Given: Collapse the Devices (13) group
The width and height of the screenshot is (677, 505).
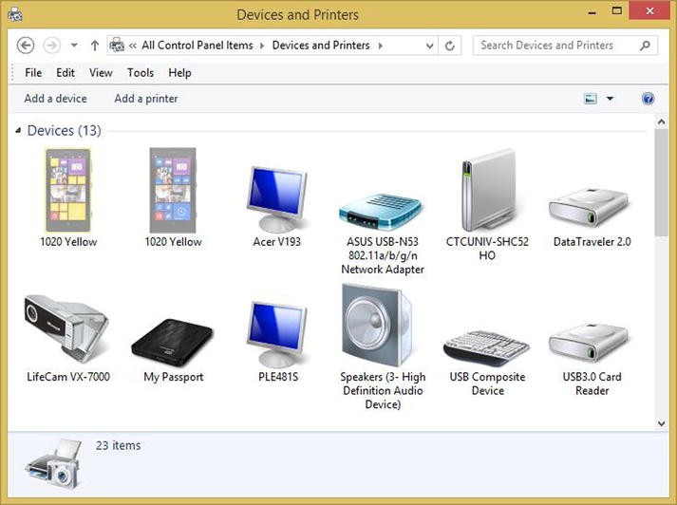Looking at the screenshot, I should click(18, 130).
